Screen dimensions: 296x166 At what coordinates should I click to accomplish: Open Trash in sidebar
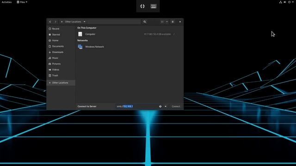click(61, 76)
